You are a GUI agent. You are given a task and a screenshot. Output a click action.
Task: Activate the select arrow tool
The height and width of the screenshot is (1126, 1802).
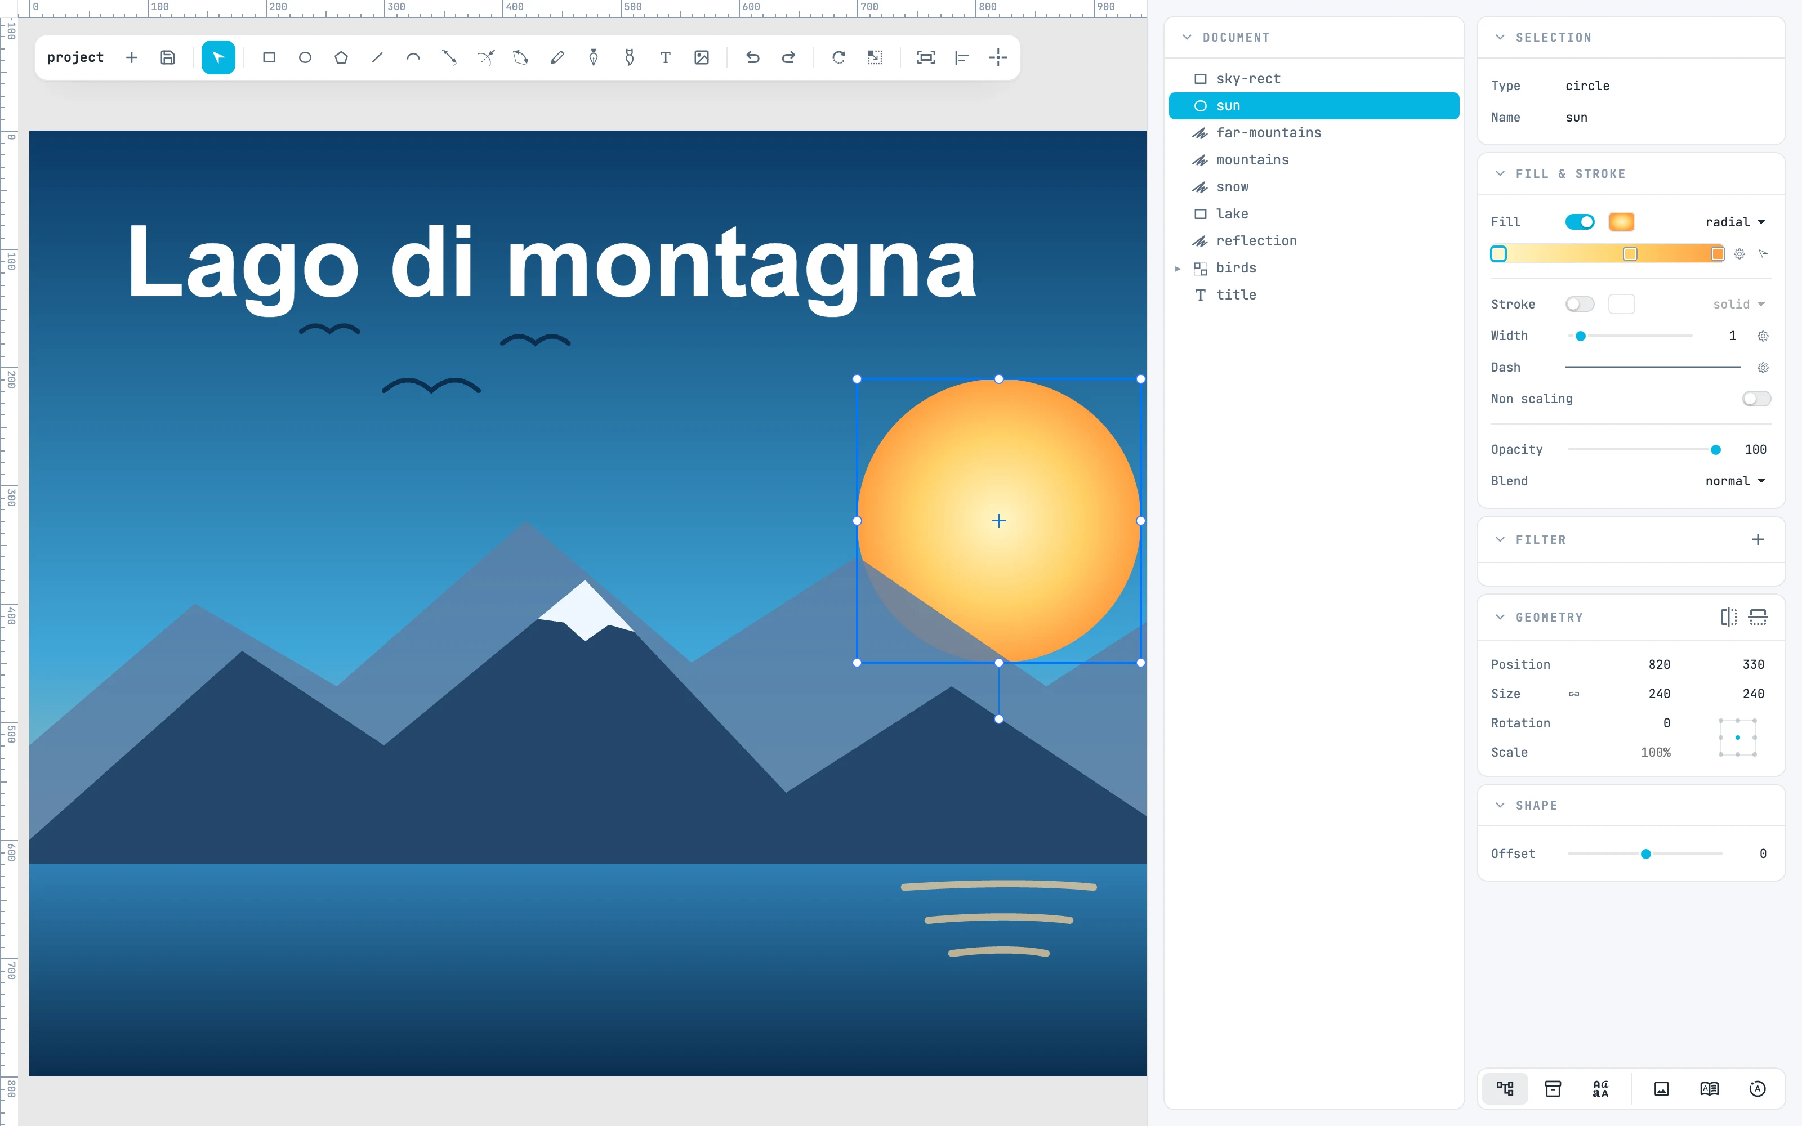[218, 57]
